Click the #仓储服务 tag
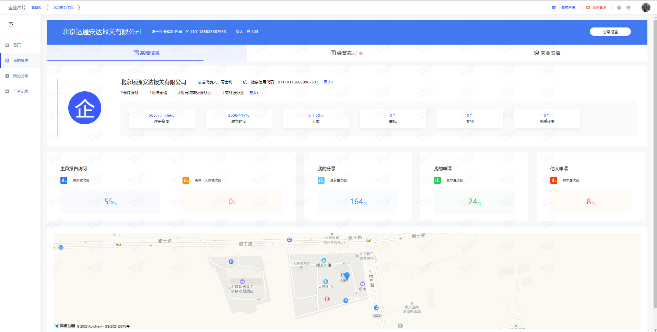Image resolution: width=657 pixels, height=332 pixels. pos(129,93)
